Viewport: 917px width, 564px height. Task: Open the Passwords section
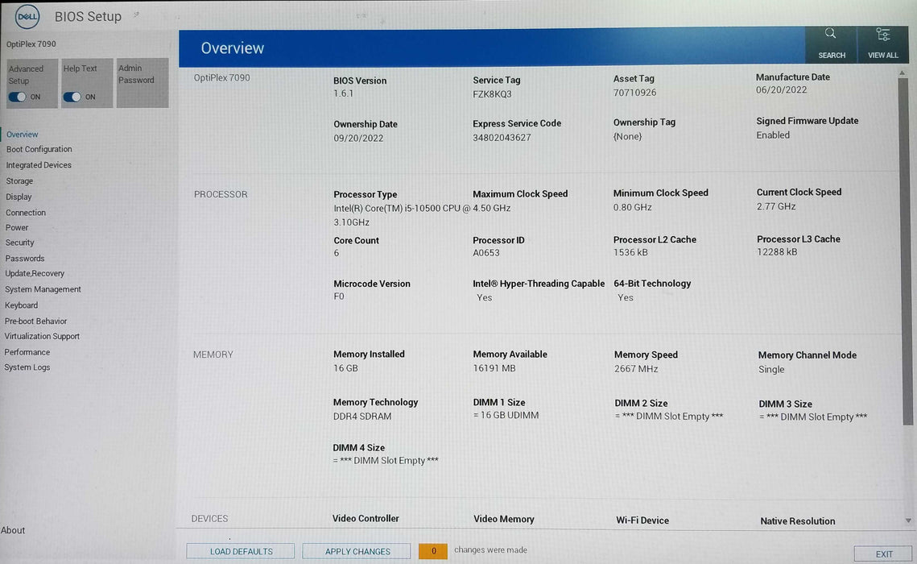pyautogui.click(x=25, y=258)
